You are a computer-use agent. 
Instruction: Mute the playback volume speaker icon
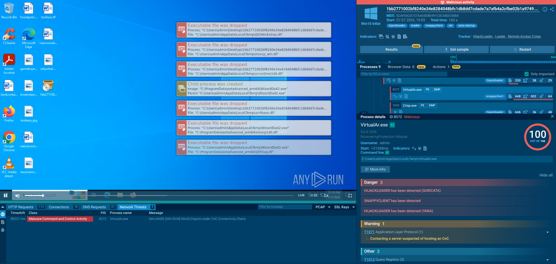coord(17,195)
